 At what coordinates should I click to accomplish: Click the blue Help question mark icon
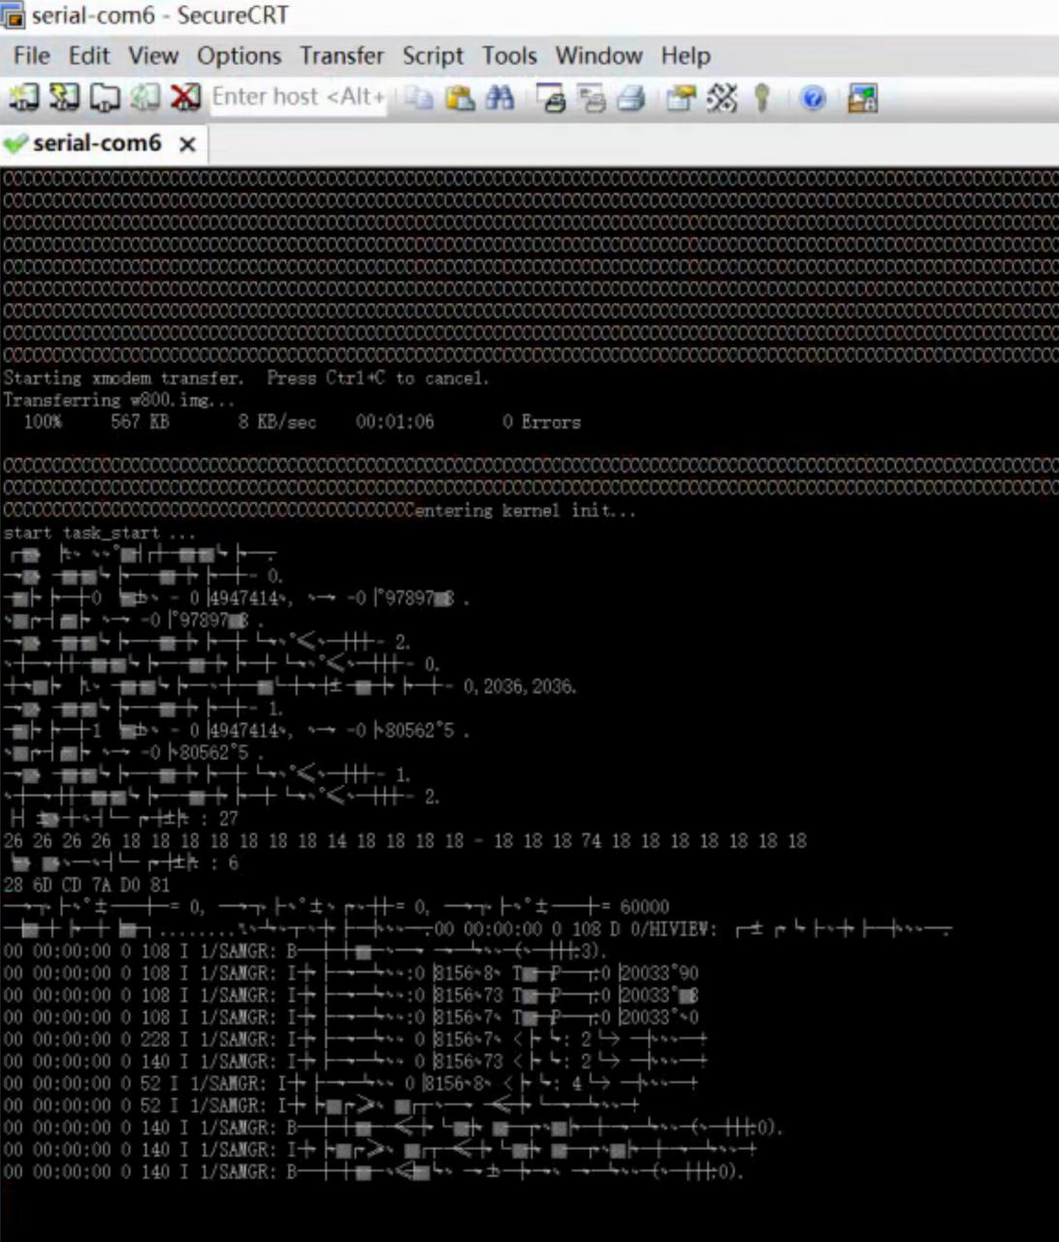[814, 98]
